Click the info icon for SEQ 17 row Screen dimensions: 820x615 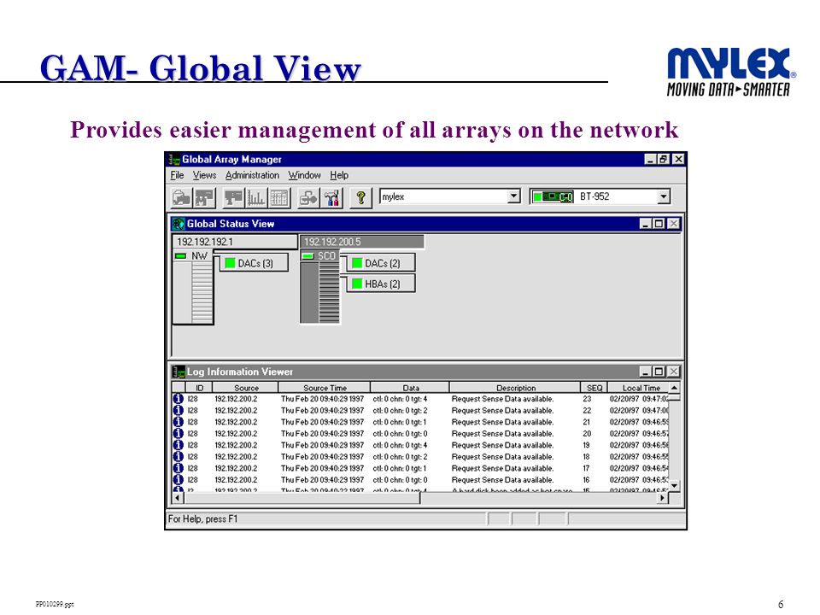click(179, 467)
